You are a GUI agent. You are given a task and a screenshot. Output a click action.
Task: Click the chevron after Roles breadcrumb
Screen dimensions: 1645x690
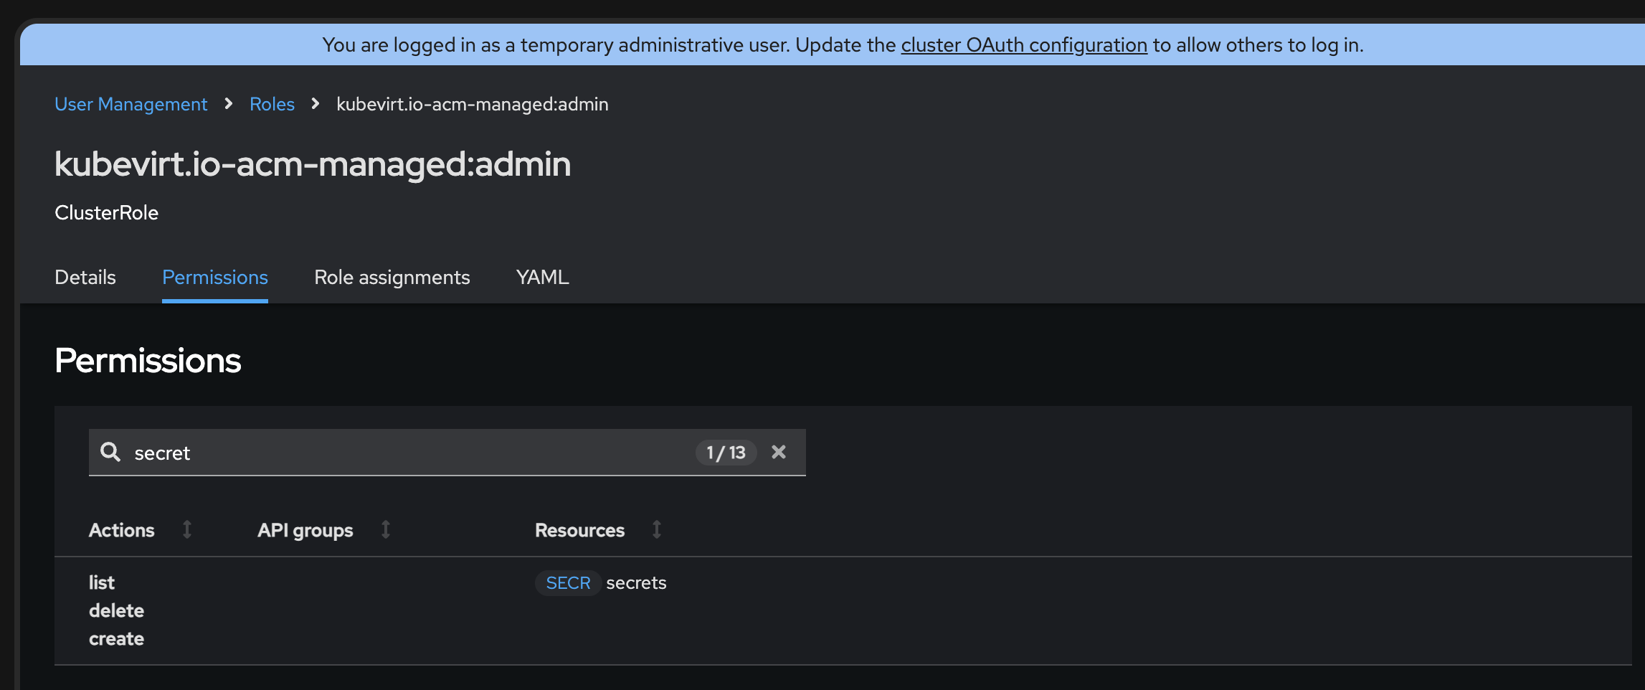[316, 104]
